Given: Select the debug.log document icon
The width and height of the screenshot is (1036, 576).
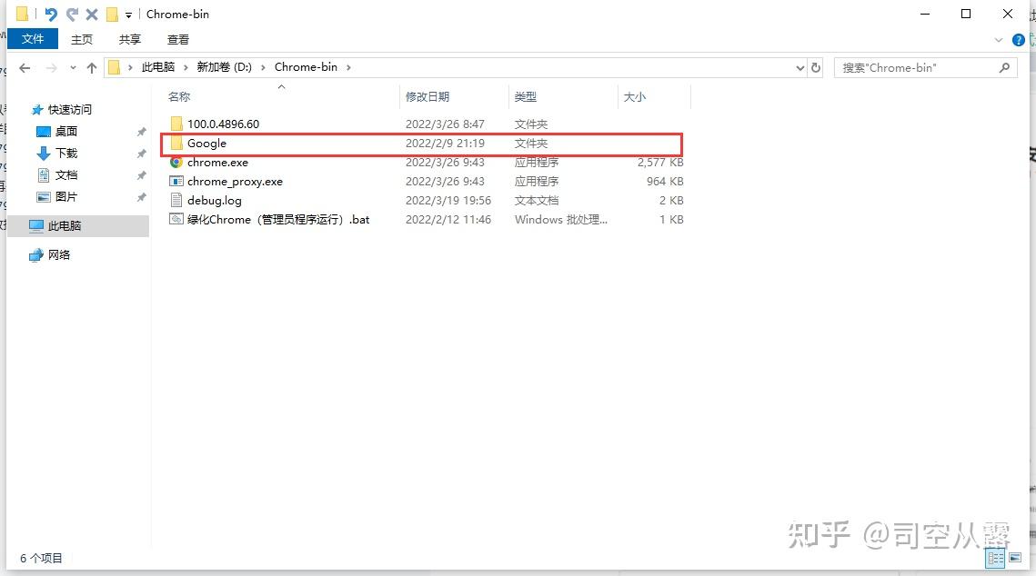Looking at the screenshot, I should (x=176, y=200).
